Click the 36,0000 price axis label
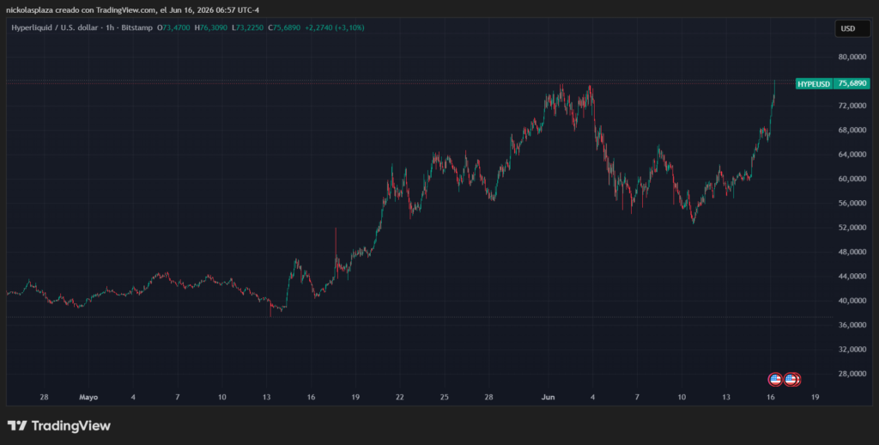 pyautogui.click(x=852, y=325)
